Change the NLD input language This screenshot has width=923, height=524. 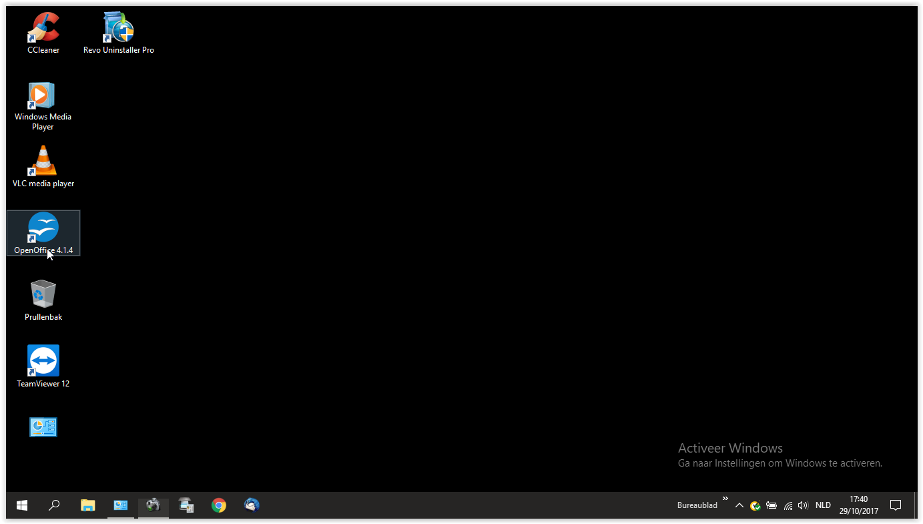point(823,505)
